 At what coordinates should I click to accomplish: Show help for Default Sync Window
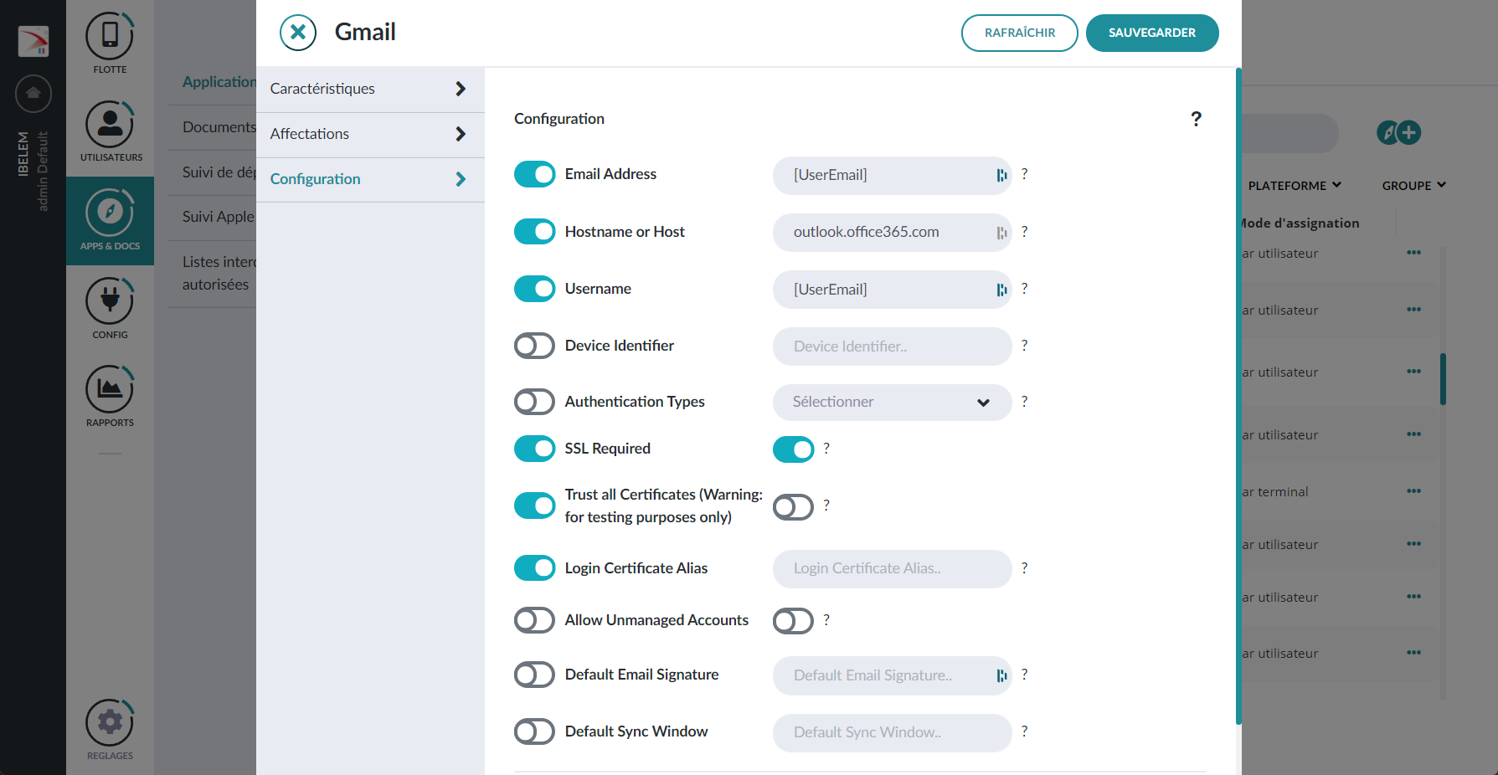(x=1024, y=731)
